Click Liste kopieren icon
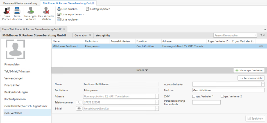Screen dimensions: 267x123 click(x=59, y=19)
